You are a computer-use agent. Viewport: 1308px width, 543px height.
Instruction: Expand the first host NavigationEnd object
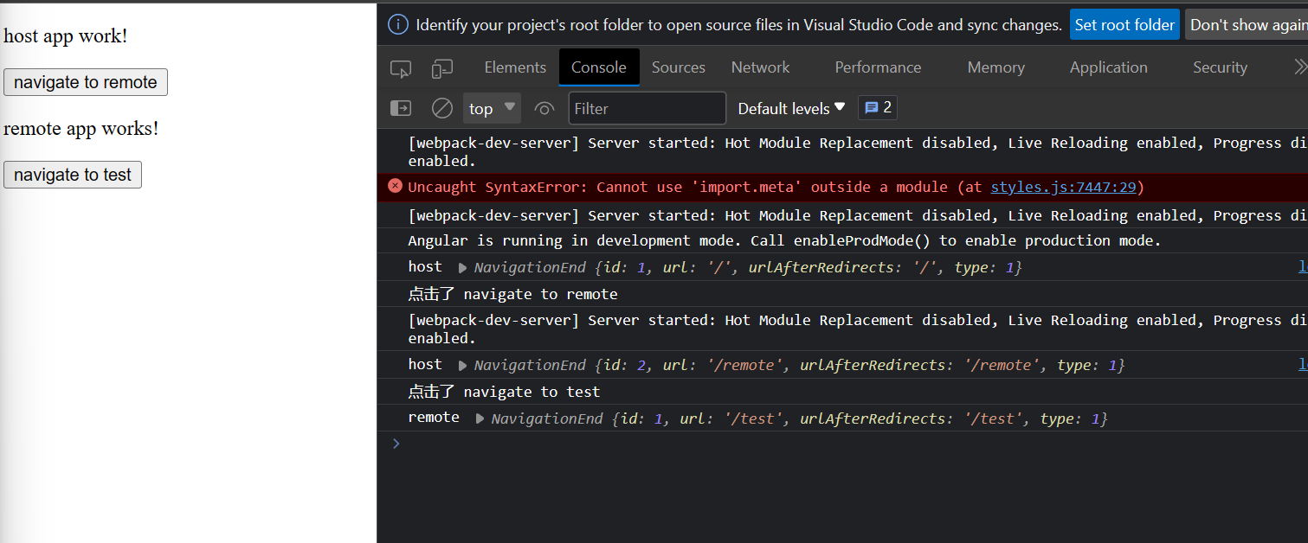click(462, 268)
